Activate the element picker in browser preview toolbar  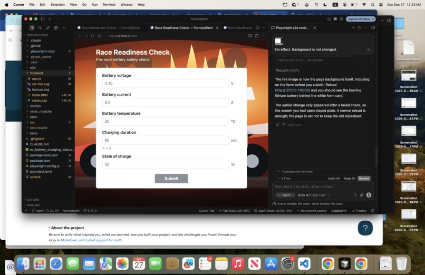tap(250, 36)
